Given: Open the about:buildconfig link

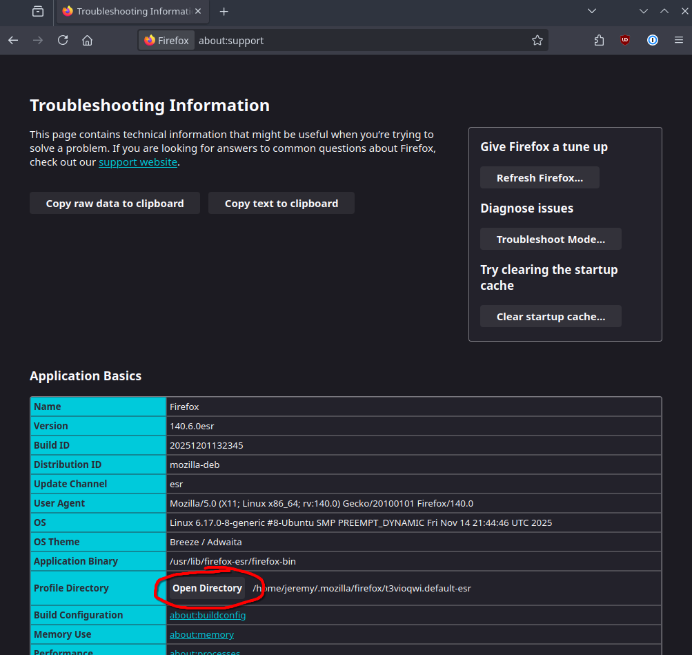Looking at the screenshot, I should coord(207,615).
